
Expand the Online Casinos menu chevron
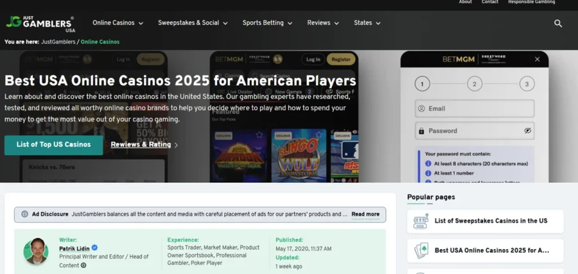click(141, 23)
